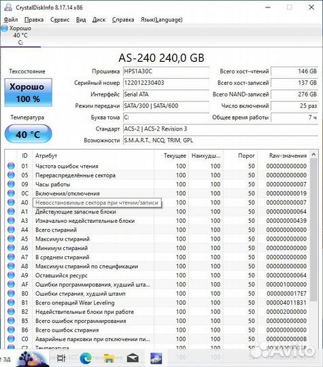Click the attribute list vertical scrollbar thumb

(314, 230)
